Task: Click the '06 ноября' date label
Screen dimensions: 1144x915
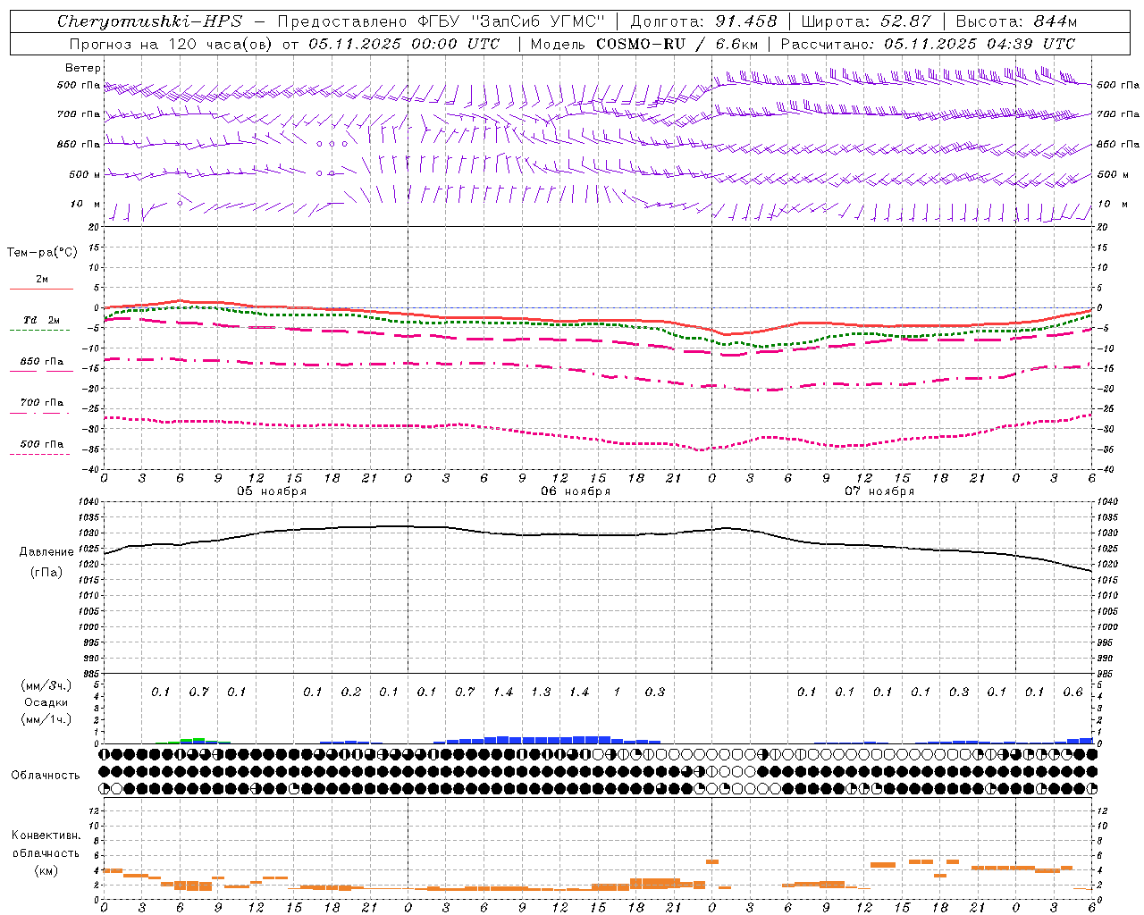Action: pos(576,491)
